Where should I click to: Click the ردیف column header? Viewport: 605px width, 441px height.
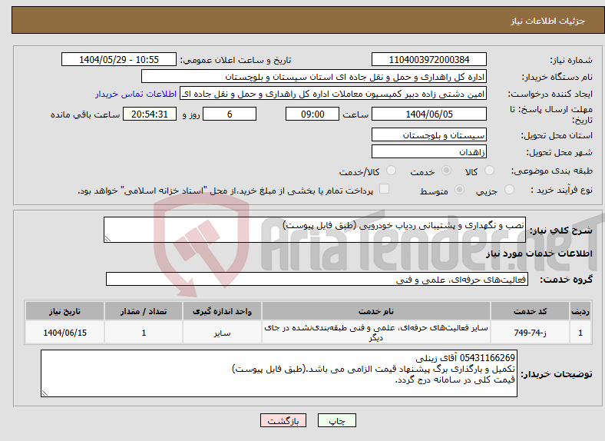pyautogui.click(x=580, y=311)
